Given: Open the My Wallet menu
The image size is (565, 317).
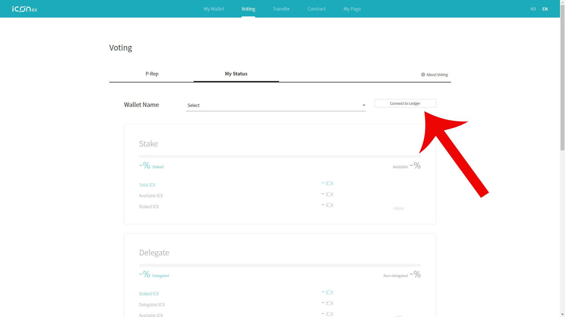Looking at the screenshot, I should (x=214, y=9).
